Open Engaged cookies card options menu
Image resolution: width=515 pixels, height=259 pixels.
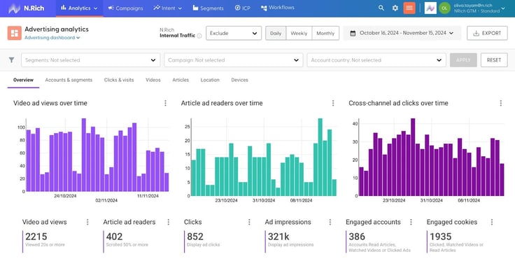click(x=492, y=222)
